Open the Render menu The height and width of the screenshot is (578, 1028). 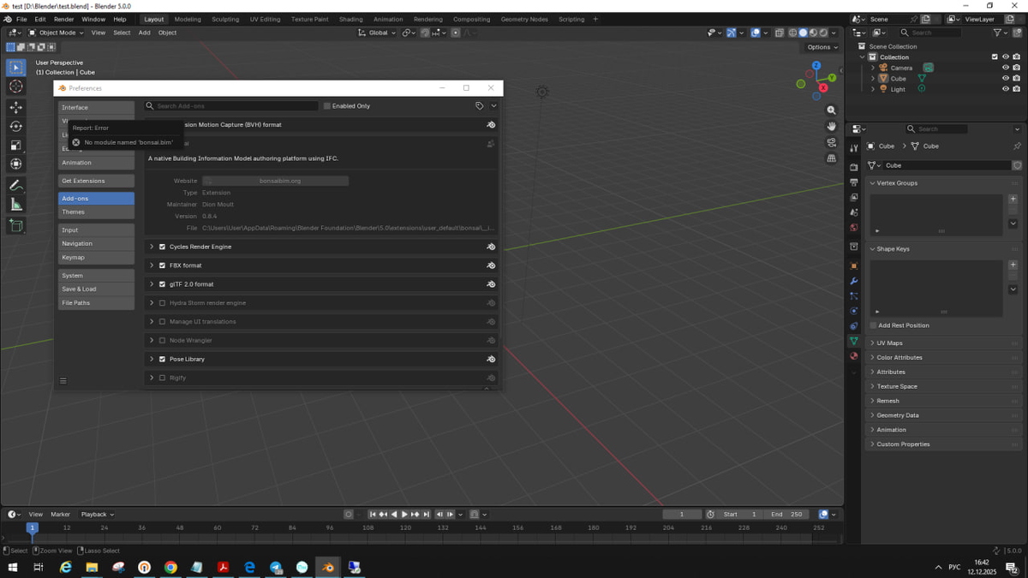point(64,19)
